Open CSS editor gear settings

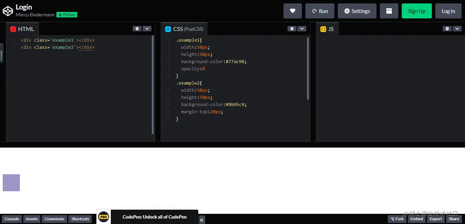click(x=292, y=29)
